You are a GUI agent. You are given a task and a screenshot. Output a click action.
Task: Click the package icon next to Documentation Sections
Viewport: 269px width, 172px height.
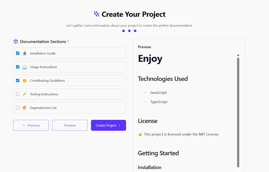(x=16, y=41)
